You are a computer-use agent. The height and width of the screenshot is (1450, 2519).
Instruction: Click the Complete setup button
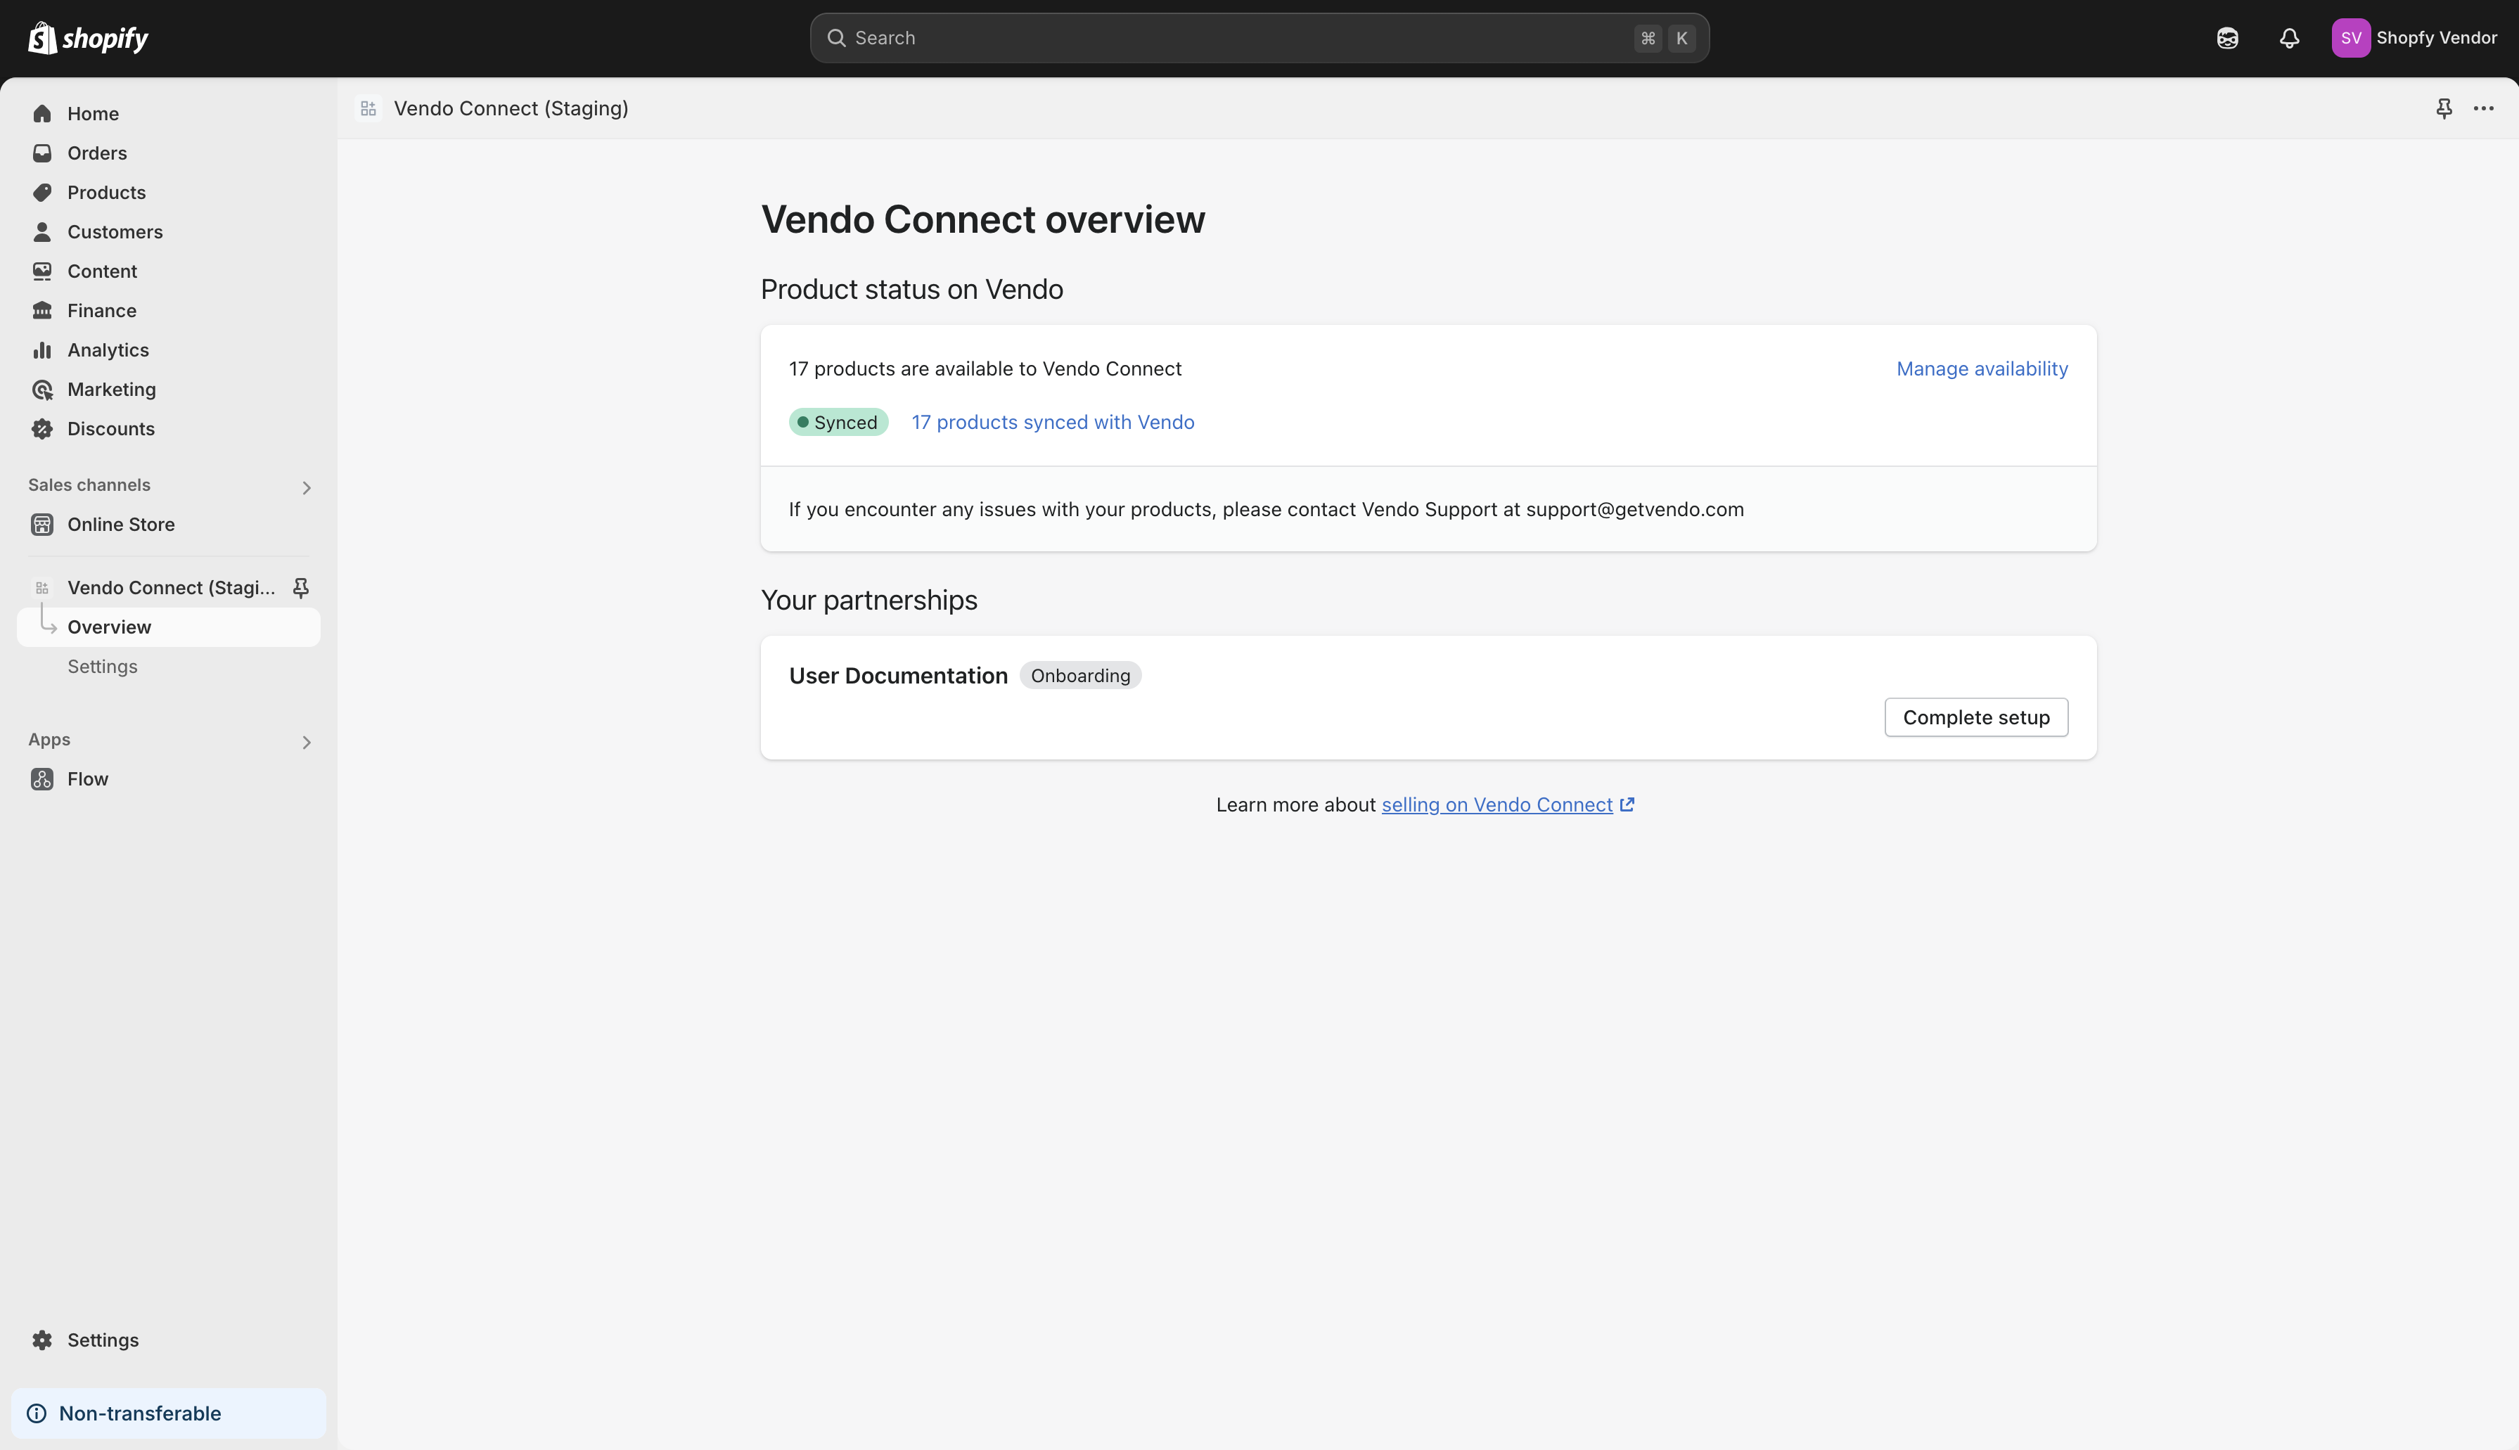point(1975,717)
